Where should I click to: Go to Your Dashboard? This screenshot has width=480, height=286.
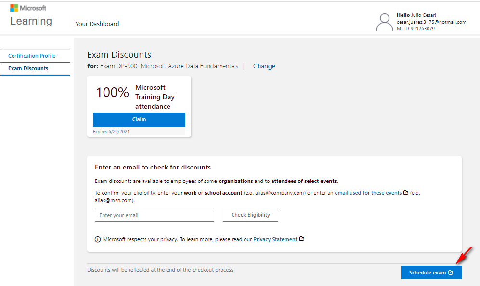point(97,24)
